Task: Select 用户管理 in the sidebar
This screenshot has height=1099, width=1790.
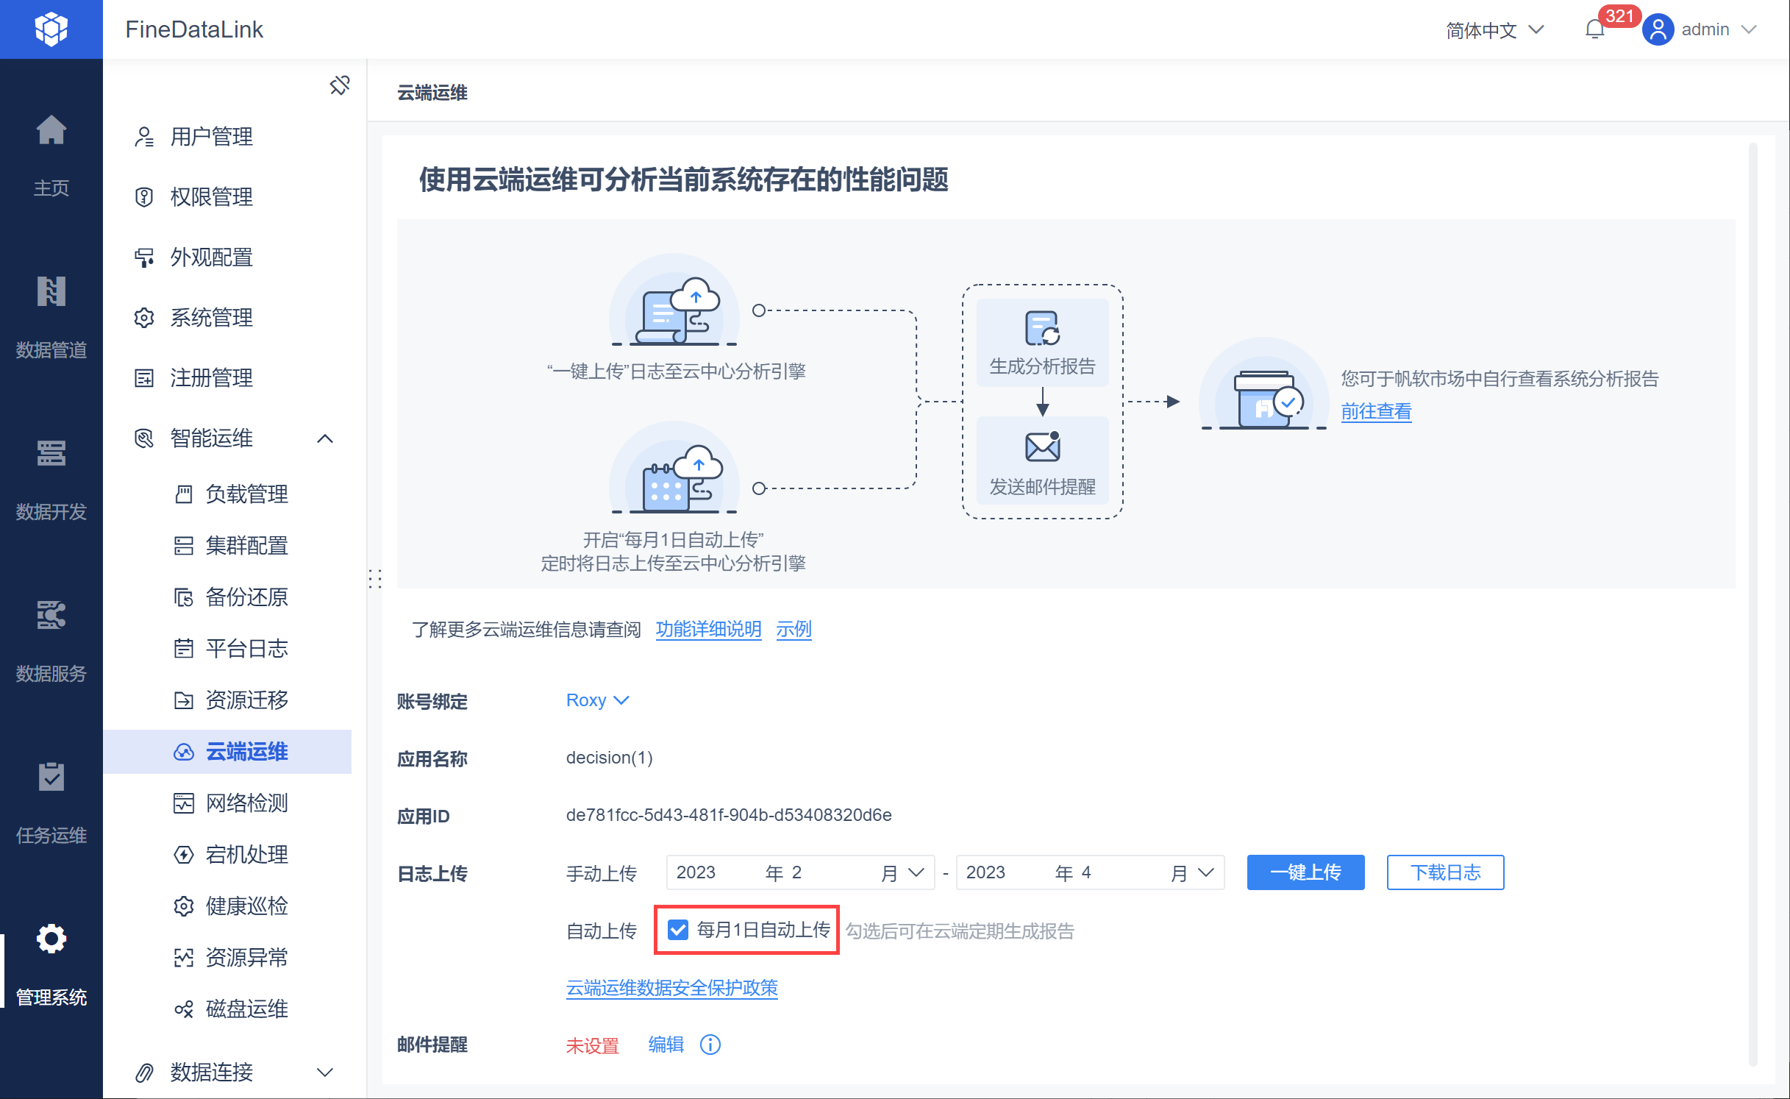Action: (212, 137)
